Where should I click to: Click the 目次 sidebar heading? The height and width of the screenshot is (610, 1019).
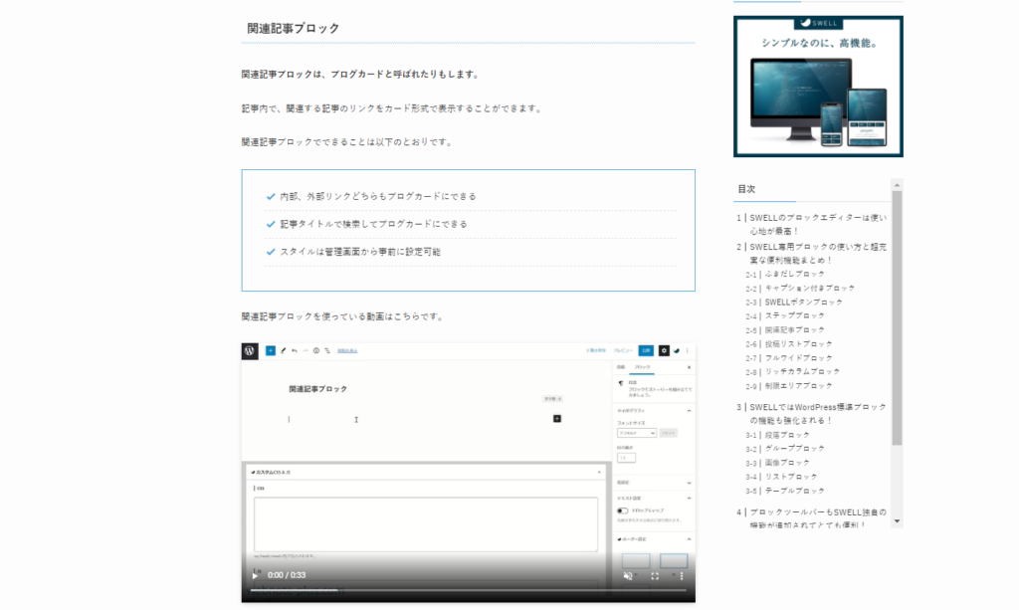pyautogui.click(x=746, y=189)
